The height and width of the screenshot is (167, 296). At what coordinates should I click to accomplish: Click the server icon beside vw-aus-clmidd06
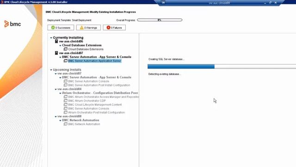tap(56, 41)
